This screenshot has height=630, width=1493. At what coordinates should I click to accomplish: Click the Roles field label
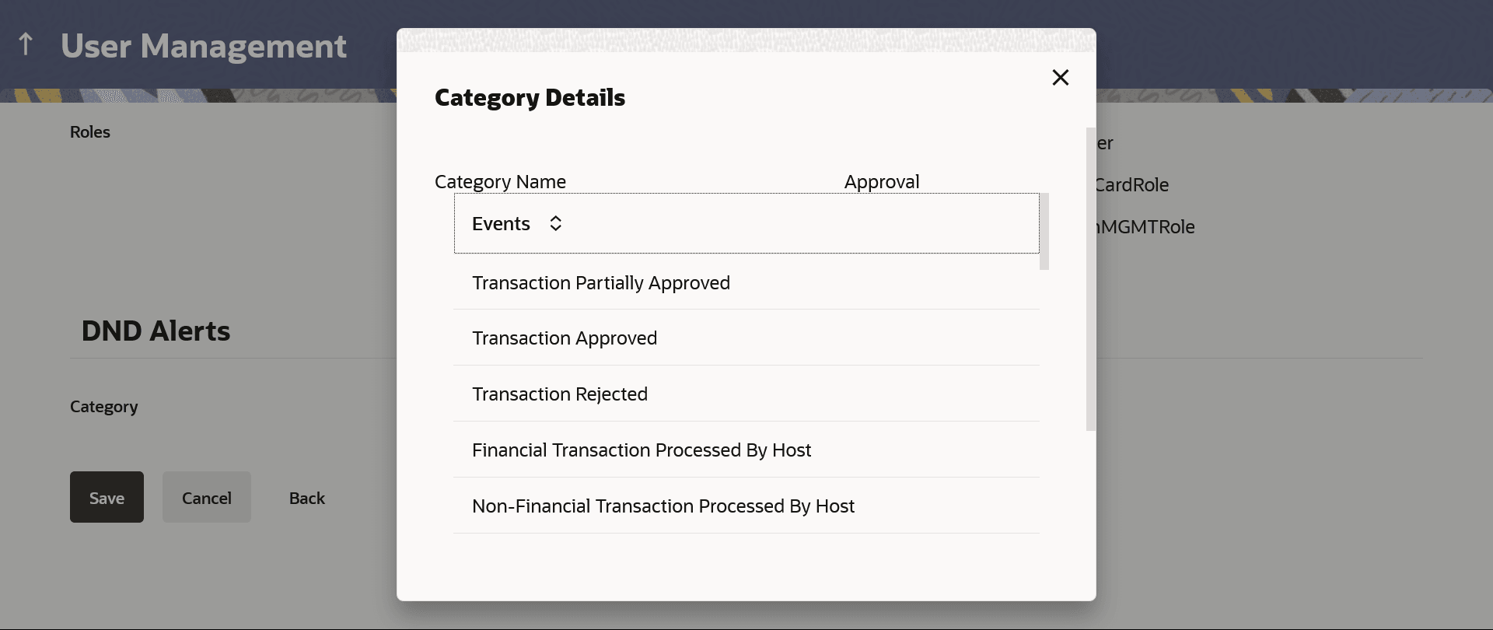pyautogui.click(x=90, y=132)
